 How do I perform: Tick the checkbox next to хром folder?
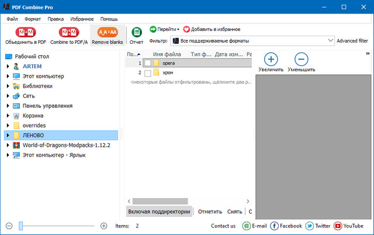pos(148,73)
